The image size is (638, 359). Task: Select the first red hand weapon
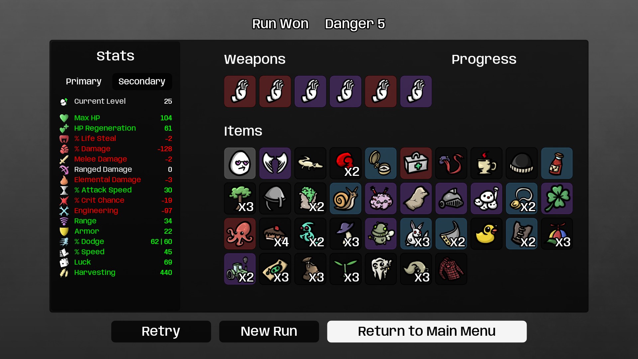240,91
